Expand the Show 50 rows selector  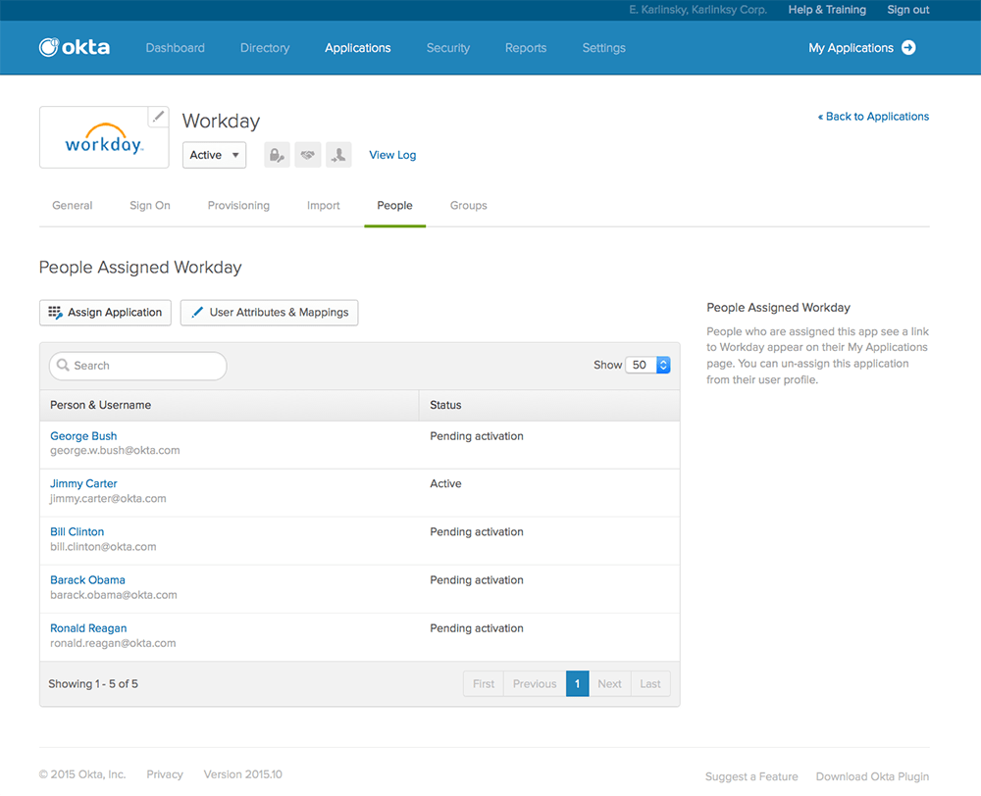click(x=648, y=365)
